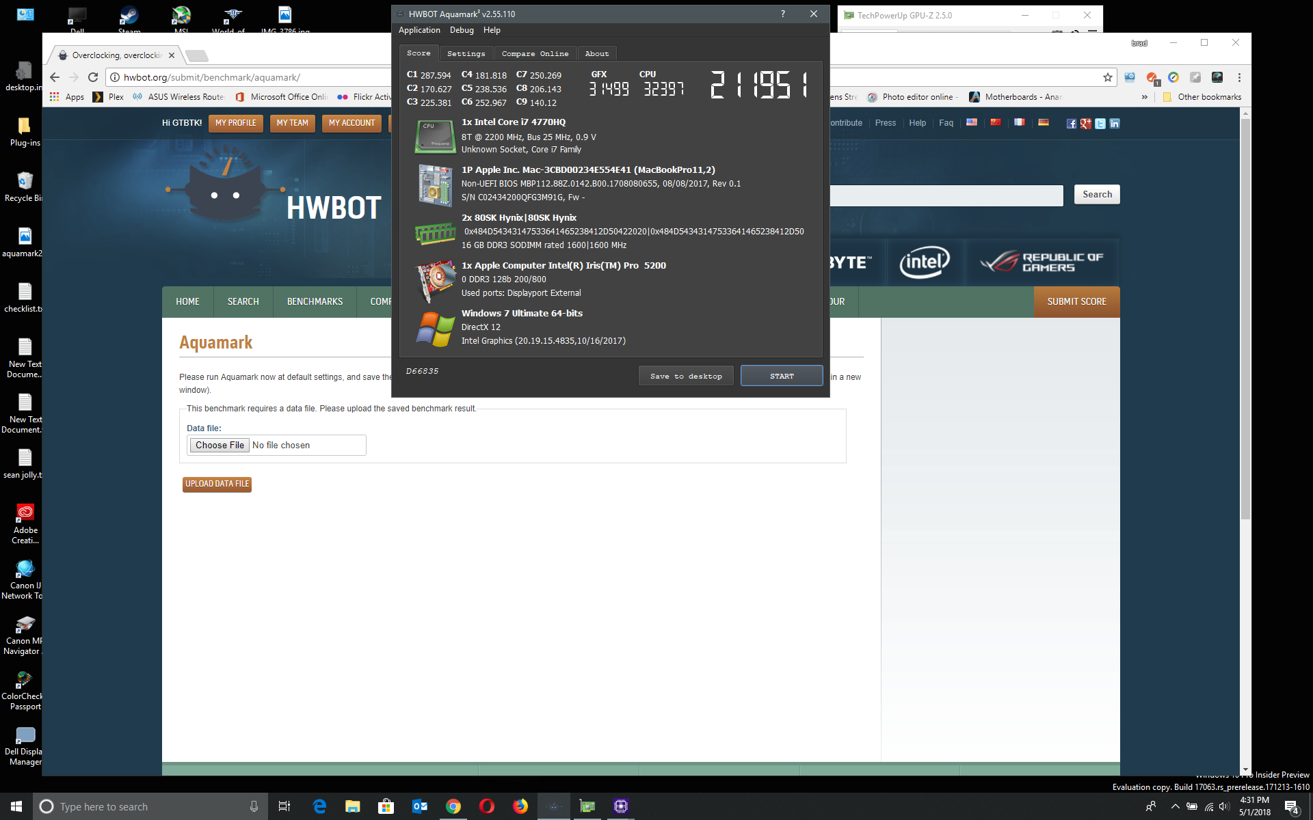
Task: Open the Chrome three-dot menu
Action: [x=1238, y=77]
